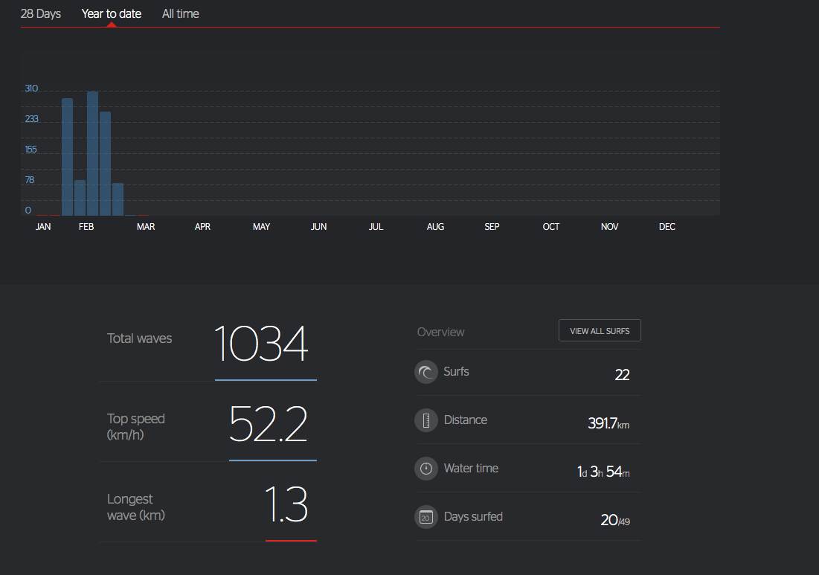Screen dimensions: 819x575
Task: Click the DEC label on chart axis
Action: click(x=667, y=227)
